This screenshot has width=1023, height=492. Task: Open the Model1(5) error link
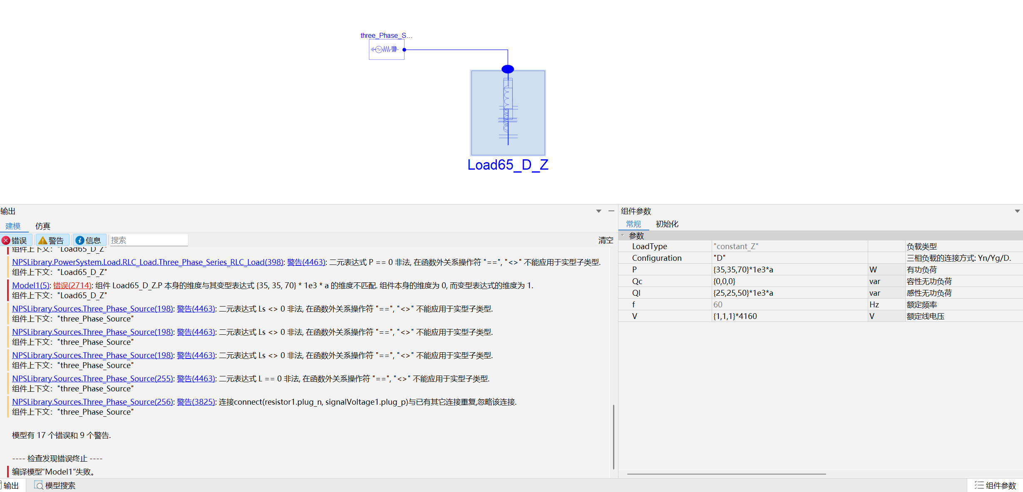[31, 285]
